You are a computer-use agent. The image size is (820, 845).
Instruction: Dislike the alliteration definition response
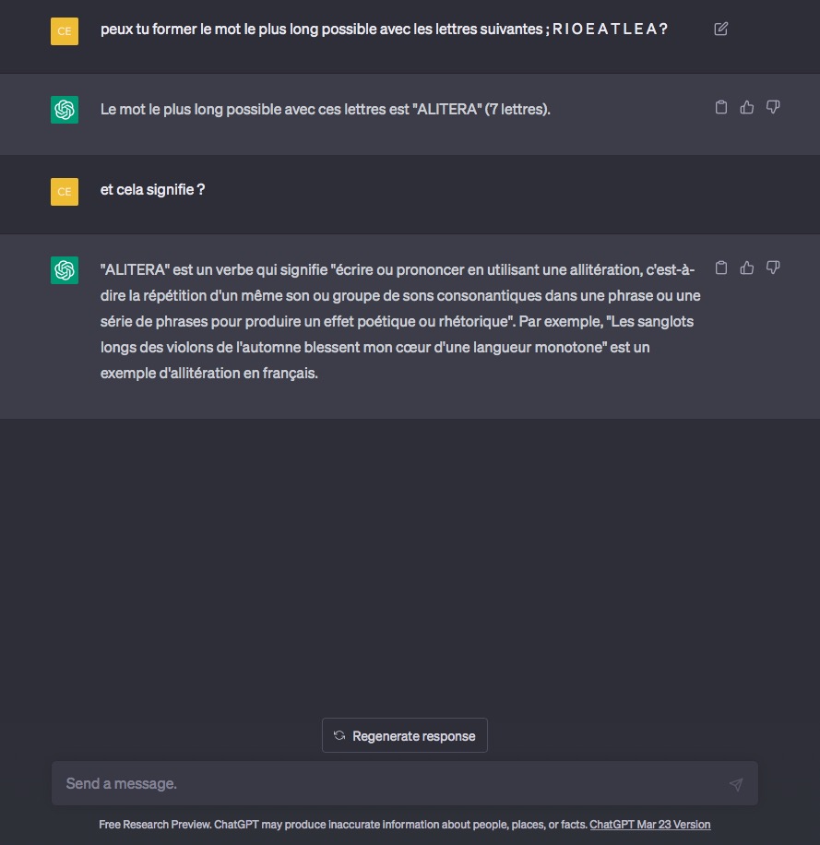pyautogui.click(x=773, y=268)
